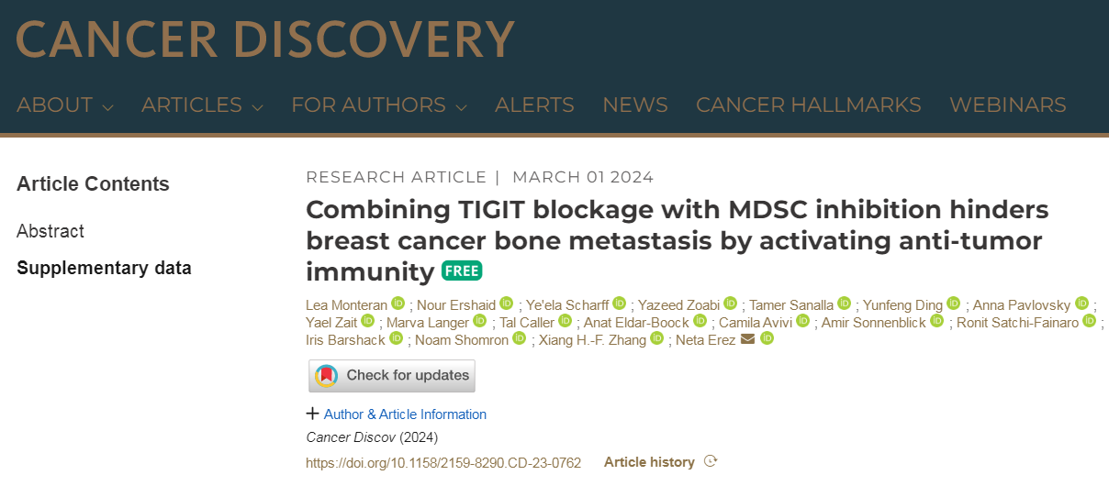This screenshot has width=1109, height=486.
Task: Open ORCID icon after Xiang H.-F. Zhang
Action: click(x=656, y=338)
